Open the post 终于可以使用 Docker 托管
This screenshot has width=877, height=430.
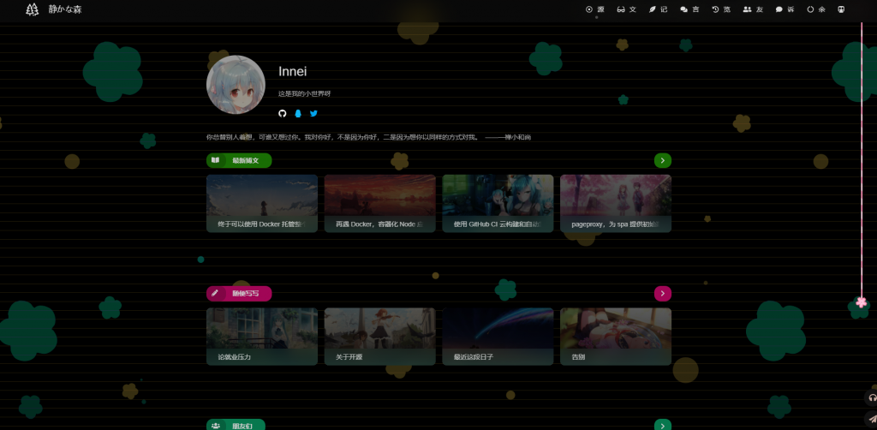pyautogui.click(x=262, y=204)
